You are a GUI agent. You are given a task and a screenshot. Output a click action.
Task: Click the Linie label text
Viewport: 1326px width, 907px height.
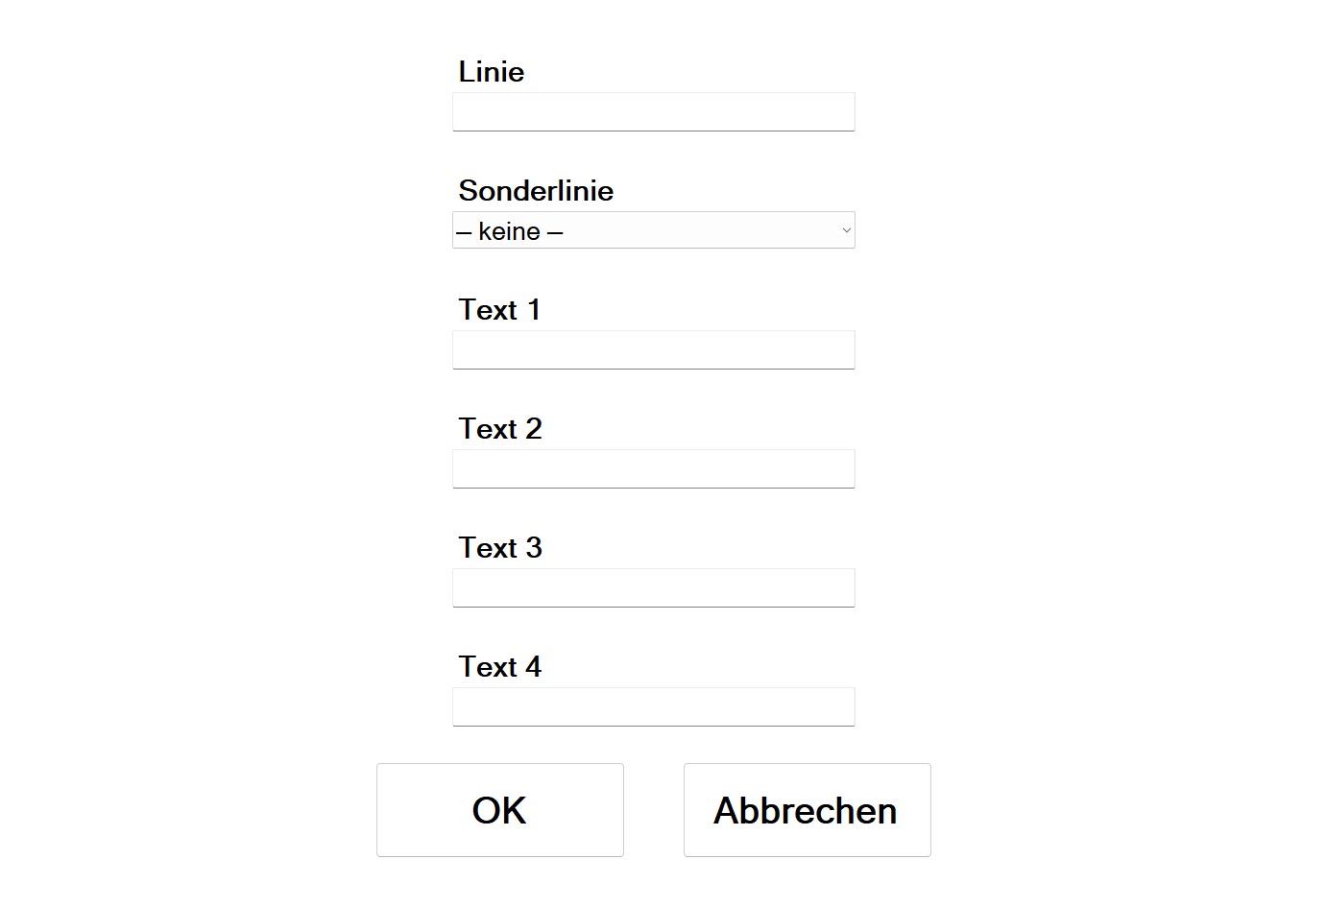point(491,72)
